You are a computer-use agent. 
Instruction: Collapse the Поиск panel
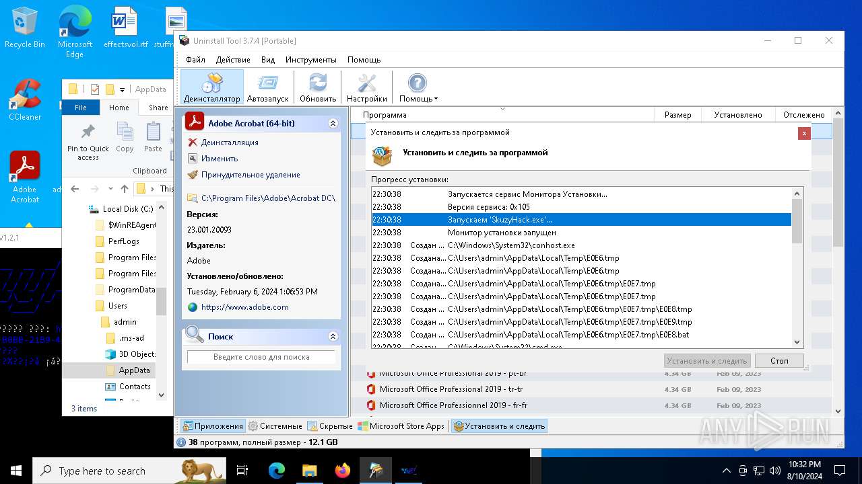click(333, 336)
